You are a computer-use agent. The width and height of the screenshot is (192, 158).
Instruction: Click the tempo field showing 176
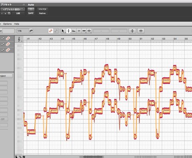point(23,31)
